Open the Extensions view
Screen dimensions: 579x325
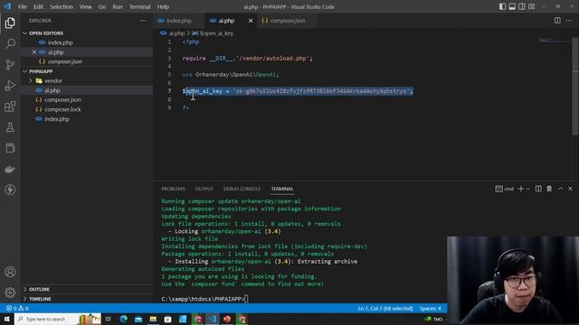10,107
